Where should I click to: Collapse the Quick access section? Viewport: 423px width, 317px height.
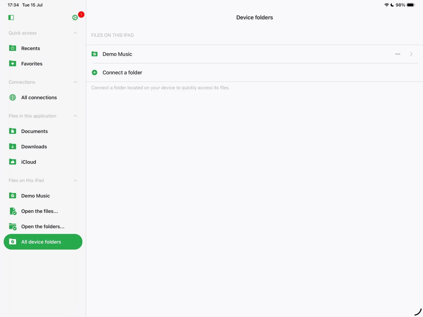75,33
